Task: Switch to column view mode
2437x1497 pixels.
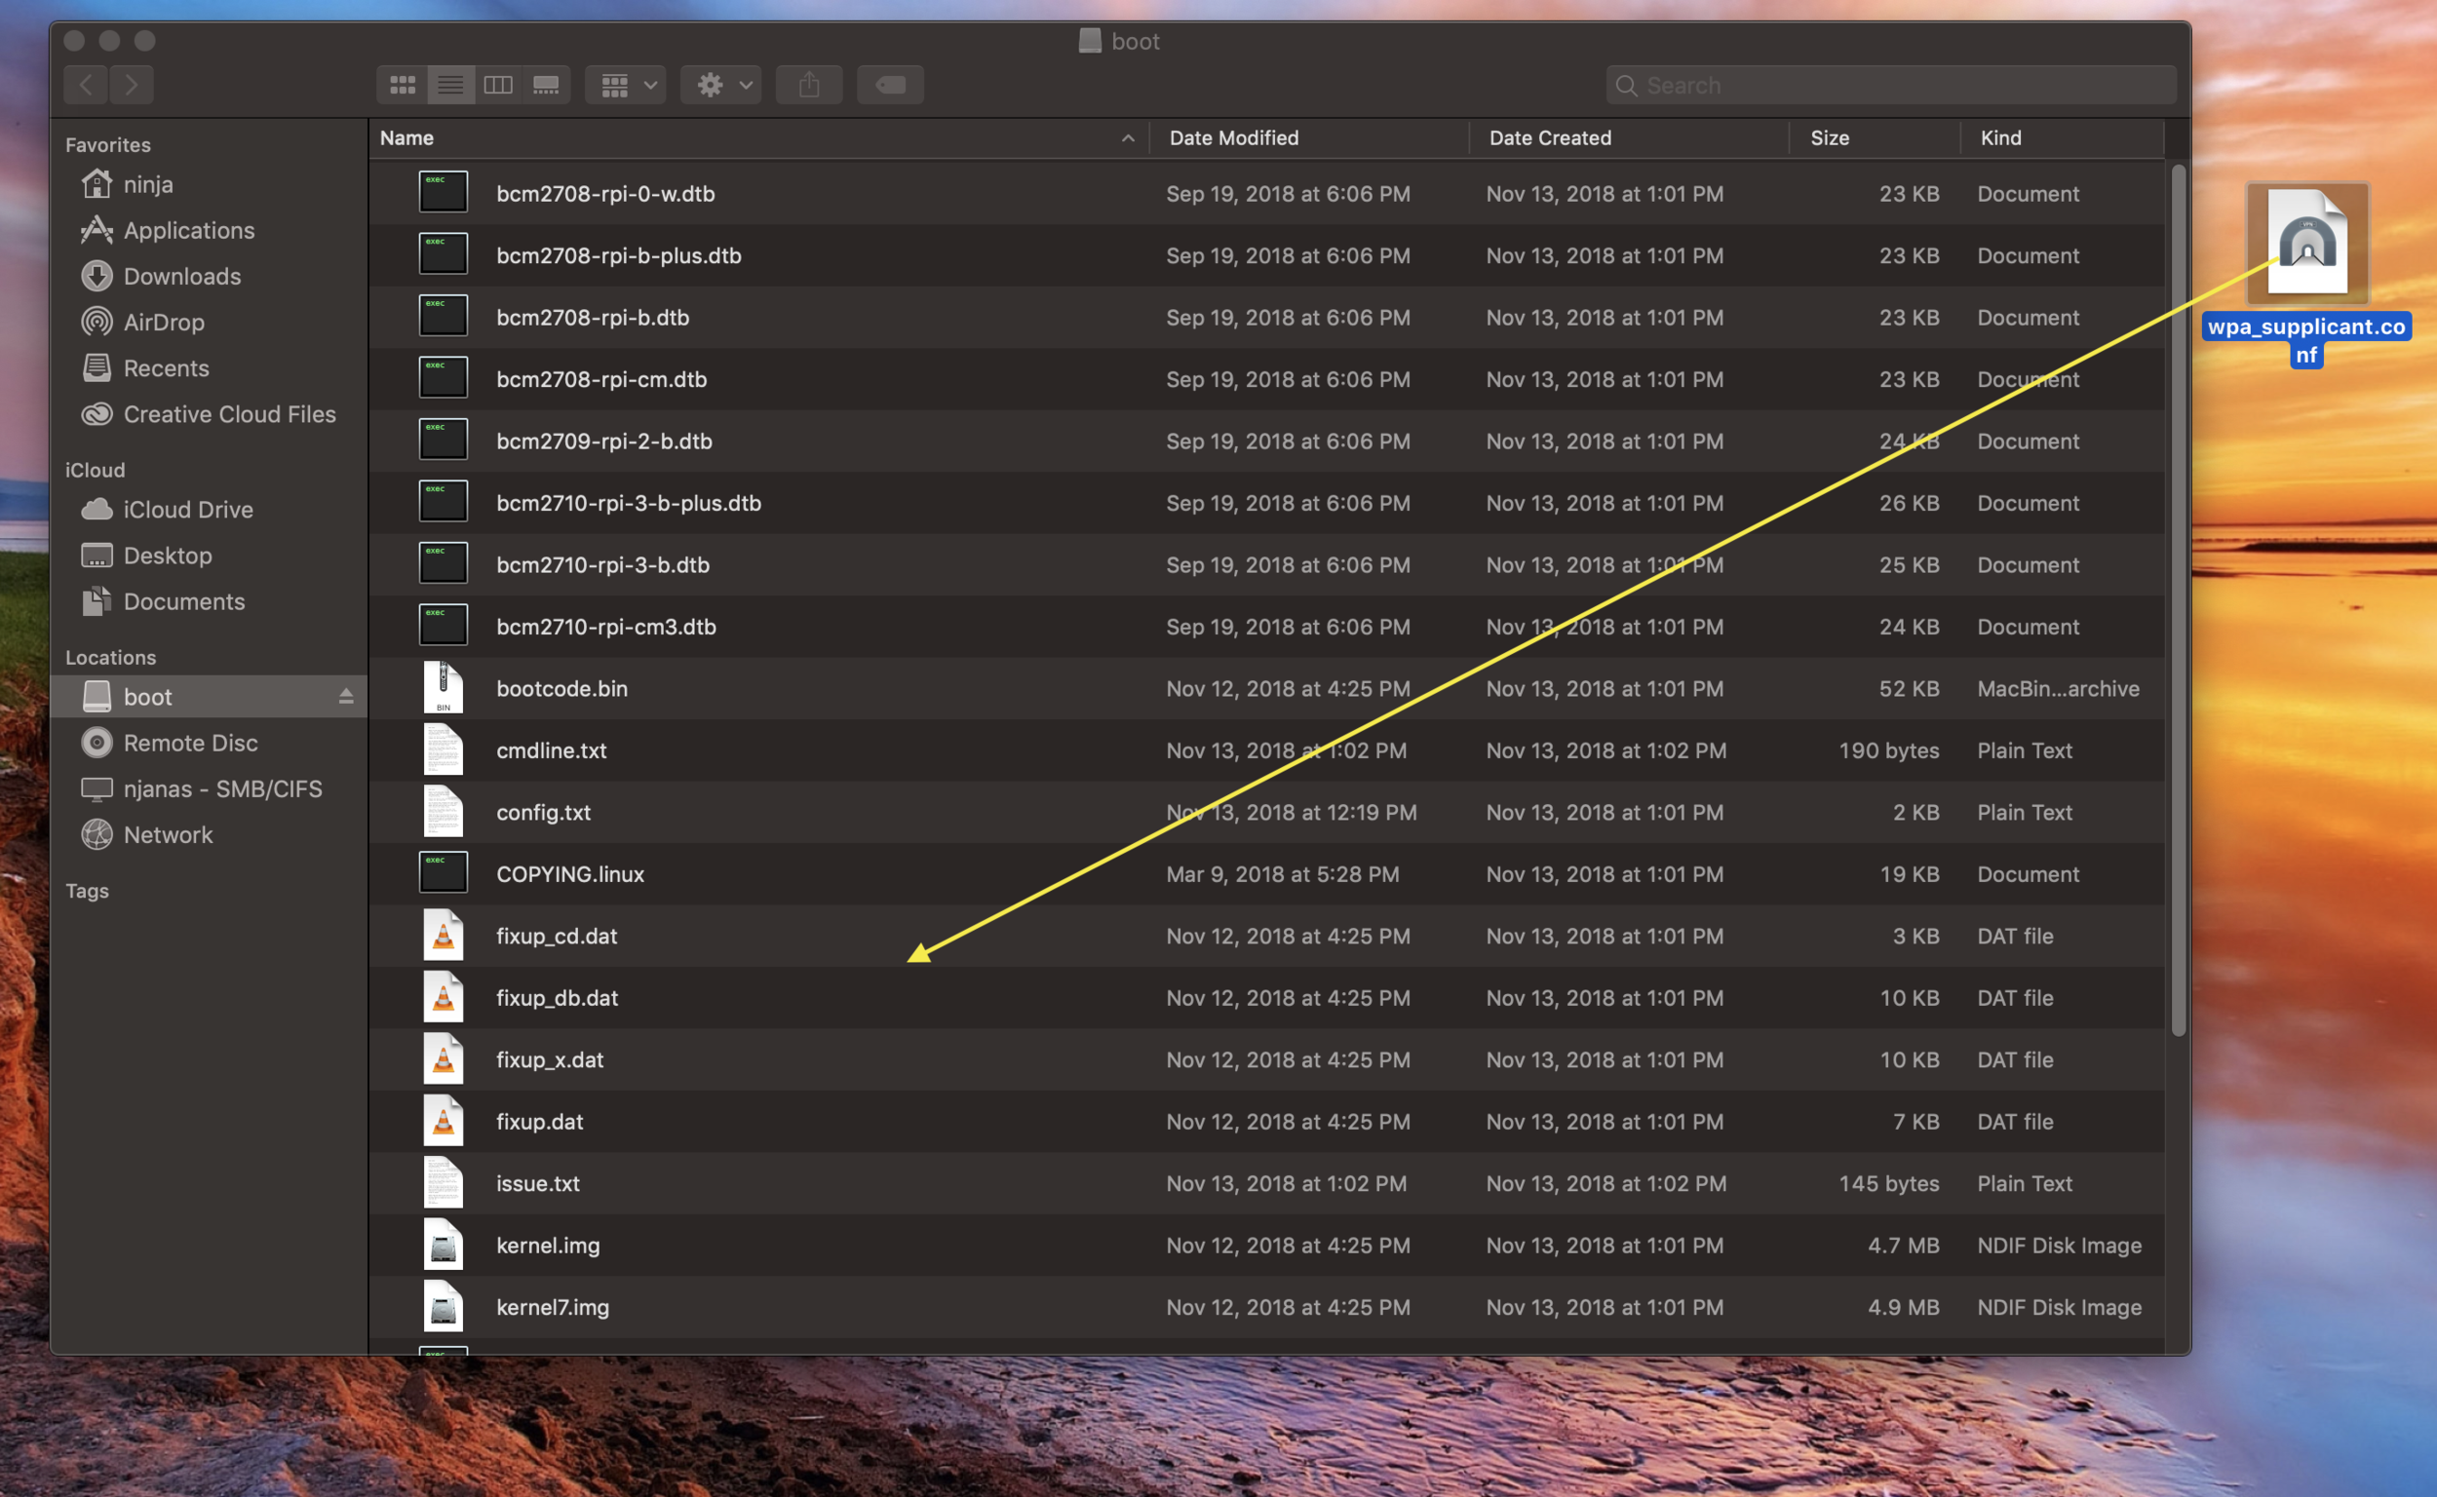Action: click(x=497, y=85)
